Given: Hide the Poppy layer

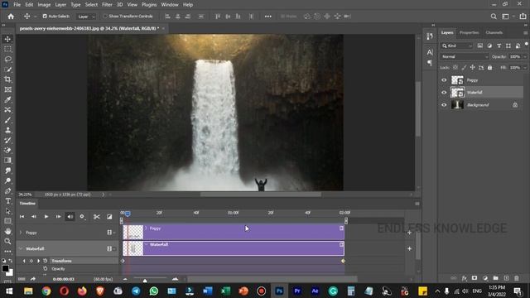Looking at the screenshot, I should [x=444, y=80].
